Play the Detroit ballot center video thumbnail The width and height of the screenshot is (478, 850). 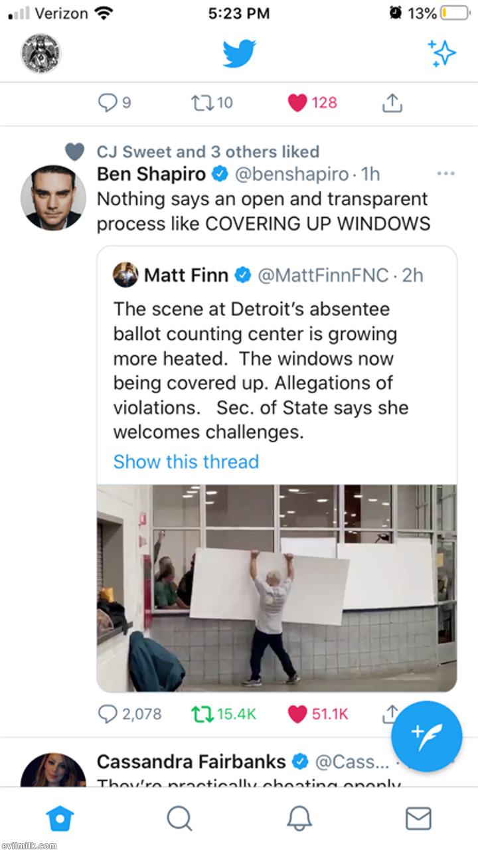pos(276,588)
